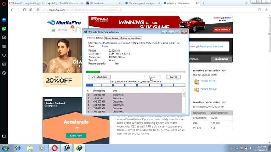The height and width of the screenshot is (152, 271).
Task: Switch to Facebook tab
Action: pyautogui.click(x=95, y=3)
